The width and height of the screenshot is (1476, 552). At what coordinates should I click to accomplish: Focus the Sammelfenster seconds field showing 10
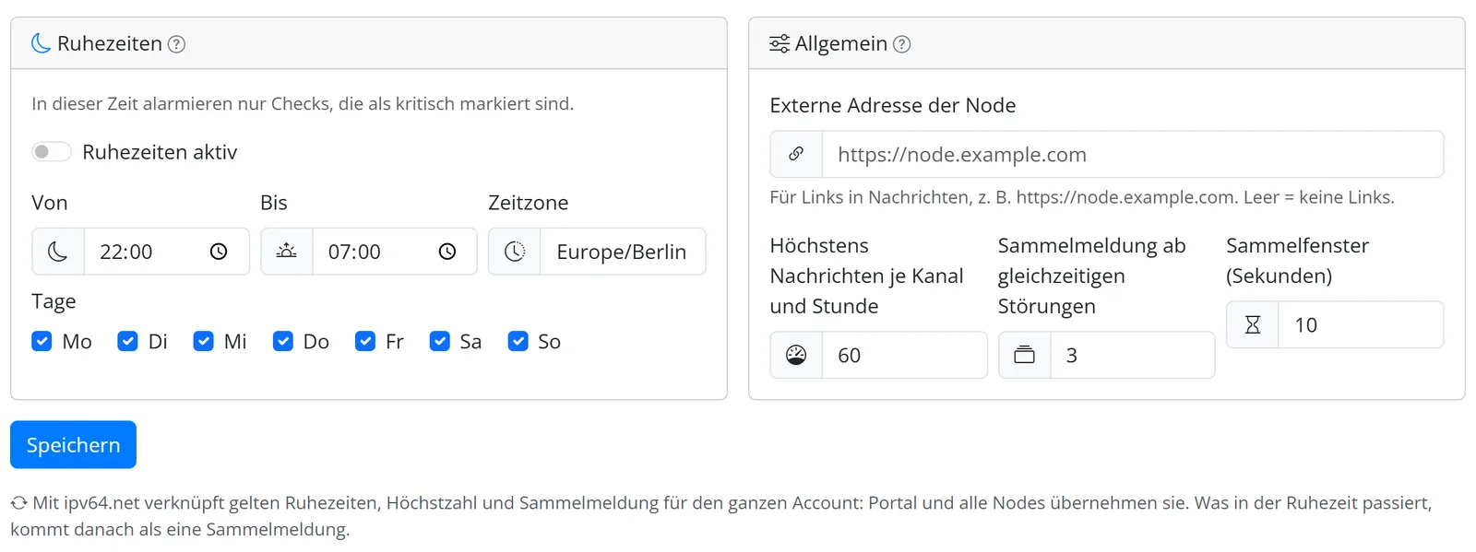[1361, 324]
